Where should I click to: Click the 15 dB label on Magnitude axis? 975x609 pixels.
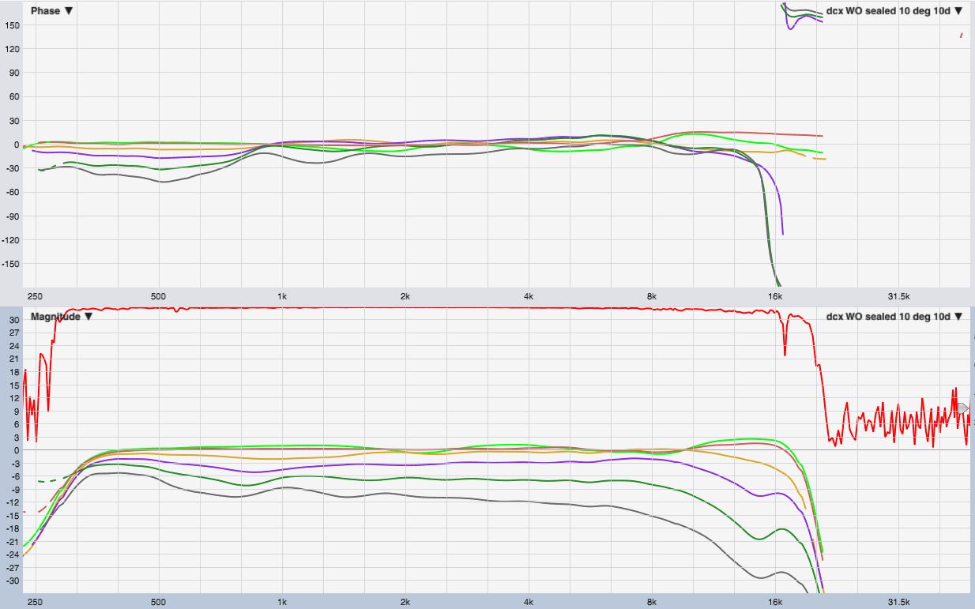point(13,385)
